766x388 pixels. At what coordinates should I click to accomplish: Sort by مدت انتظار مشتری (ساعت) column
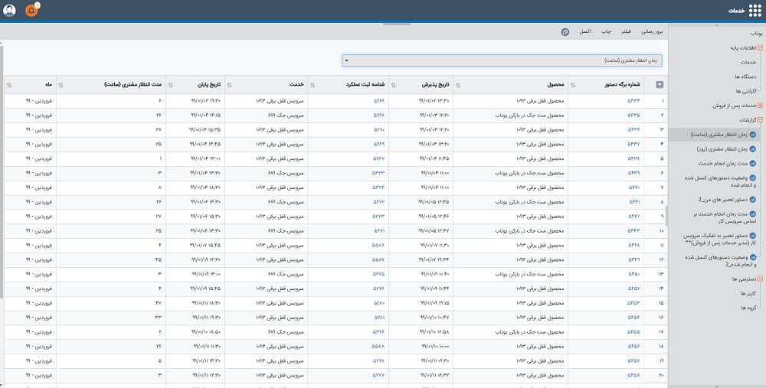coord(61,85)
